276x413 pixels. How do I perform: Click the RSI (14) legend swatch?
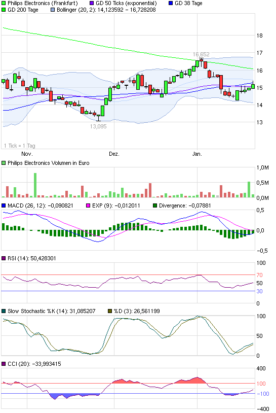point(4,258)
